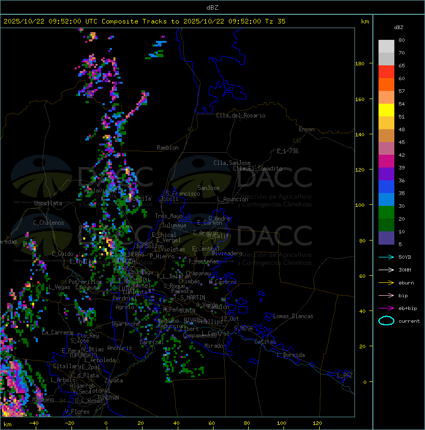Pick the red swatch in the dBZ scale
This screenshot has width=425, height=430.
[x=386, y=72]
